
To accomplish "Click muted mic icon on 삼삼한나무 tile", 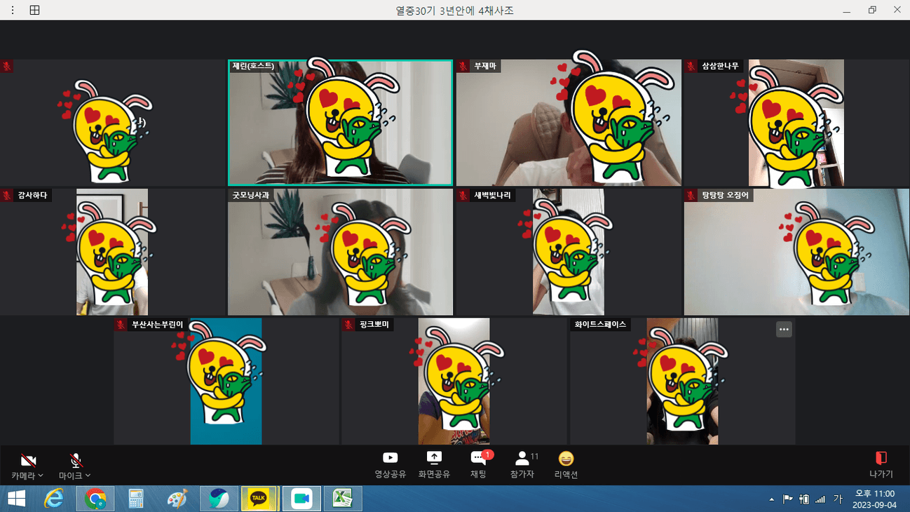I will (x=691, y=66).
